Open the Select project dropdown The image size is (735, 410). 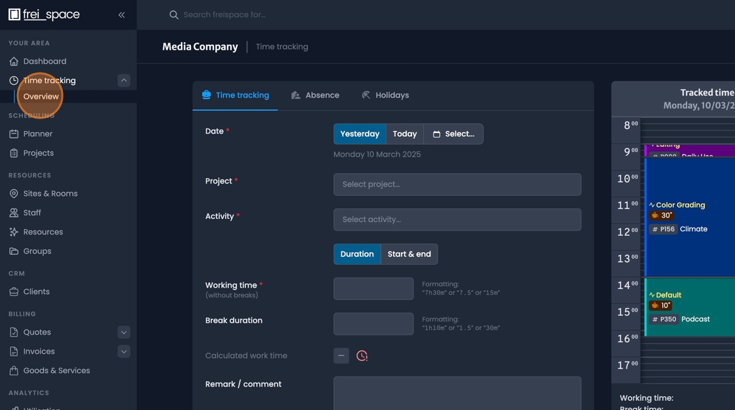pyautogui.click(x=457, y=184)
